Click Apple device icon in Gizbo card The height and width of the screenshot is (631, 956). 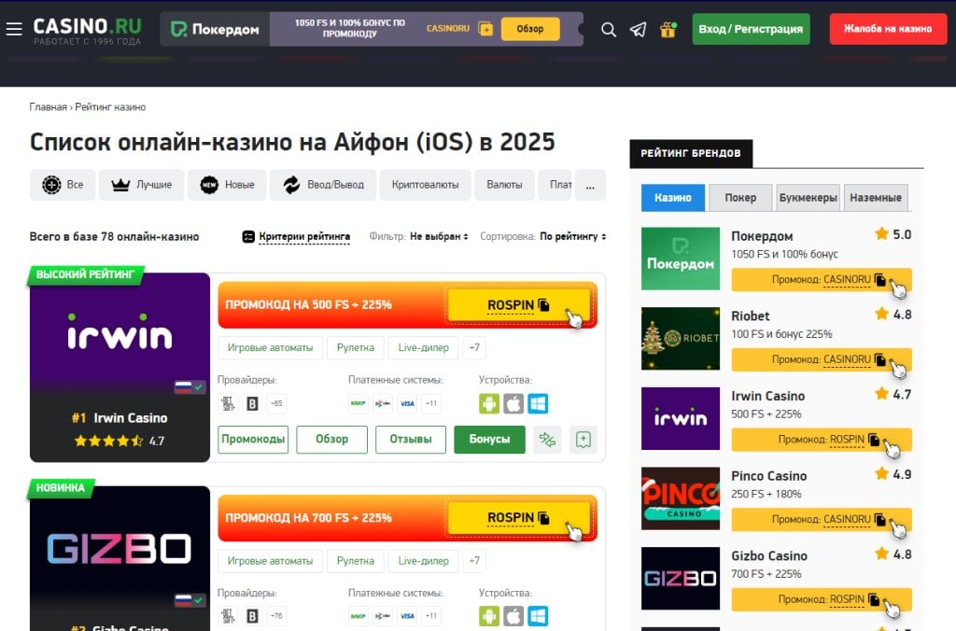[x=513, y=616]
